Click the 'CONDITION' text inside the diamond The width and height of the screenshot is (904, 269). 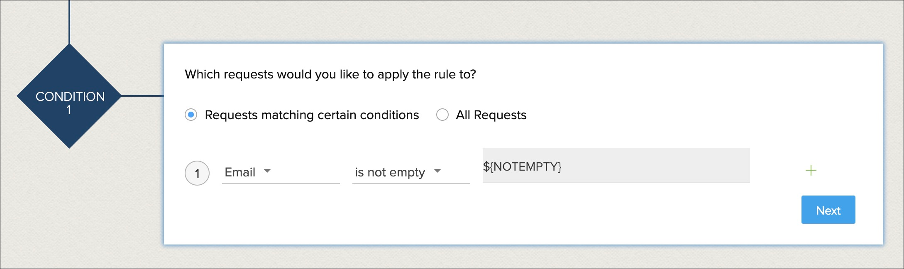(70, 97)
